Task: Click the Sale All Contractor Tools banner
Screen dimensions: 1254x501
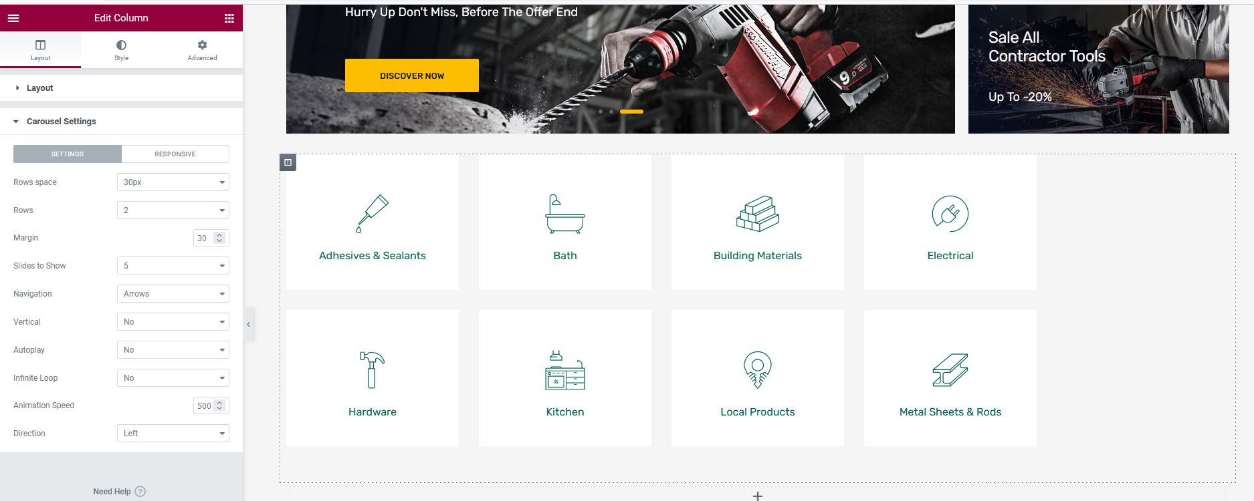Action: (1099, 69)
